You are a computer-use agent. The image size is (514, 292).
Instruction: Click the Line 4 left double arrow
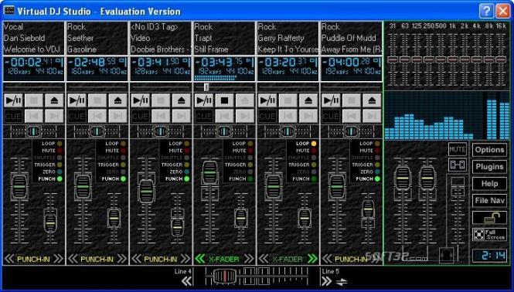186,281
